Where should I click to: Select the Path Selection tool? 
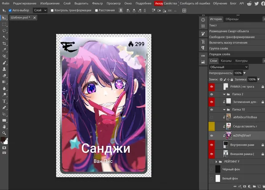click(x=4, y=114)
